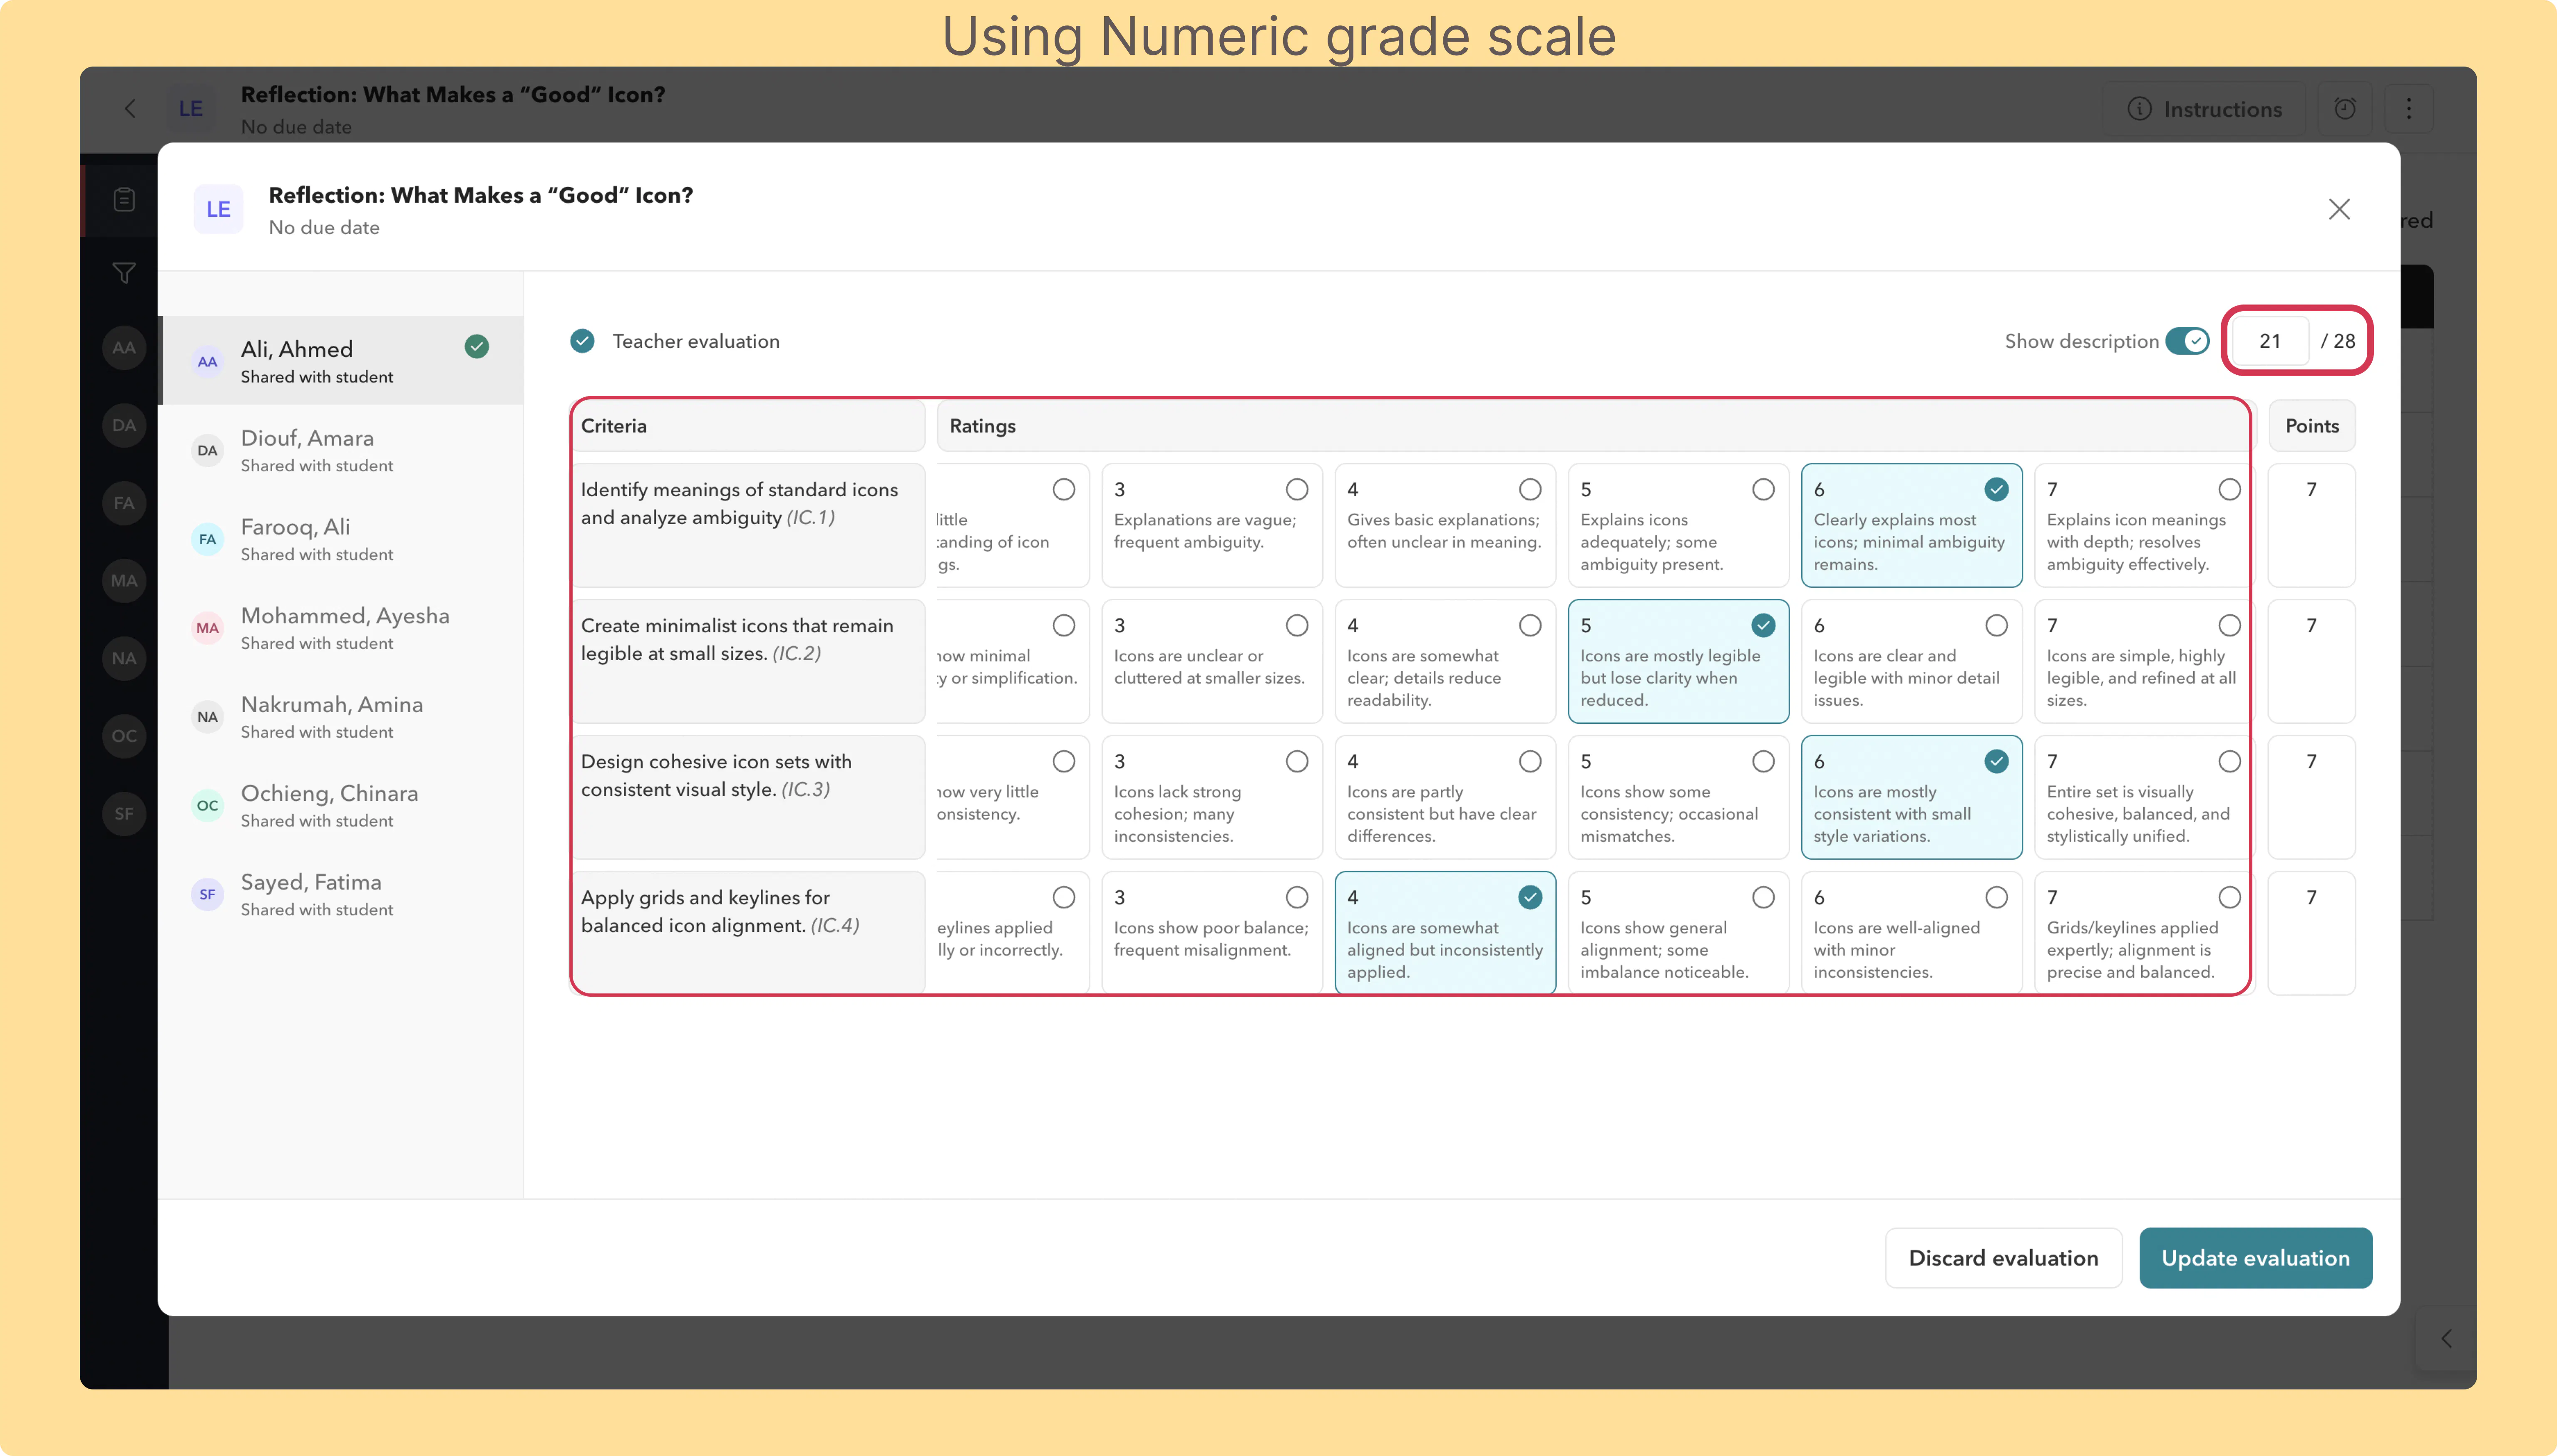This screenshot has width=2557, height=1456.
Task: Click the filter funnel icon
Action: tap(124, 273)
